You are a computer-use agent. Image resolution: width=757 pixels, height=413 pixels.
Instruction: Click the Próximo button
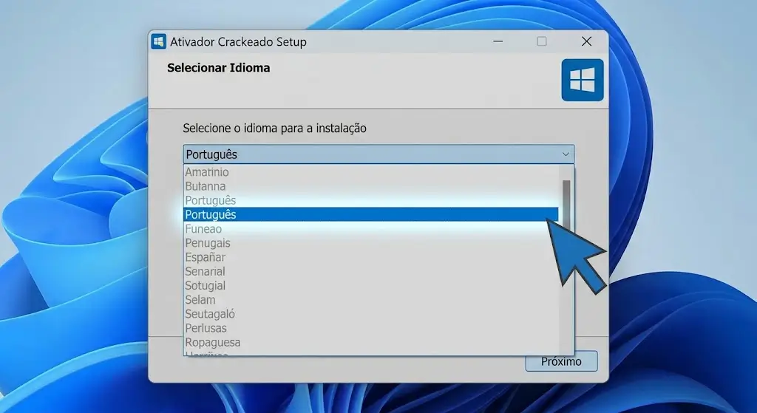[x=562, y=361]
